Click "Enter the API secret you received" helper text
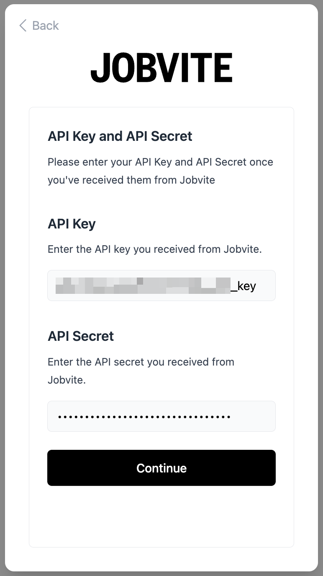Image resolution: width=323 pixels, height=576 pixels. [141, 362]
